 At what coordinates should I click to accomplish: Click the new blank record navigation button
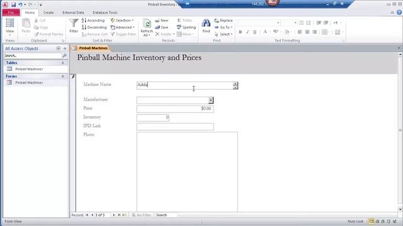point(125,215)
